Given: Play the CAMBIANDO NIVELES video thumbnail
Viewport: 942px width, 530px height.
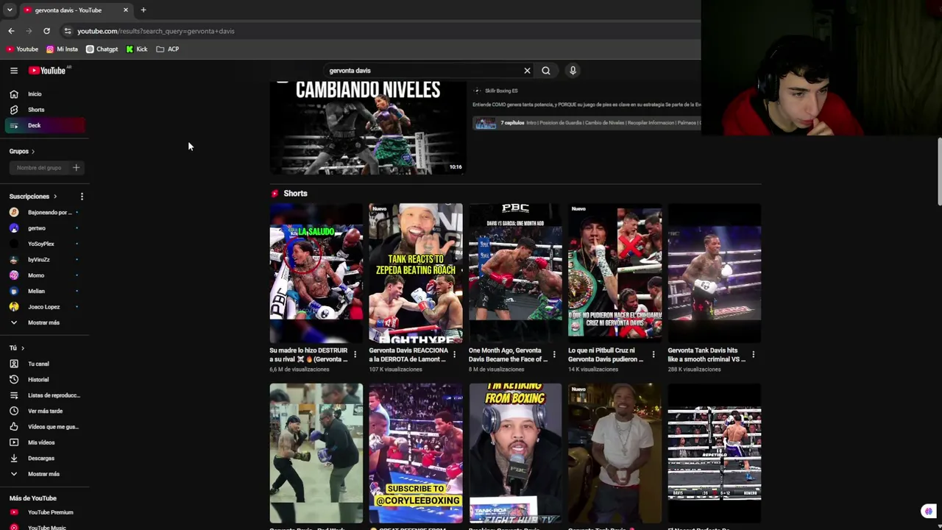Looking at the screenshot, I should coord(367,128).
